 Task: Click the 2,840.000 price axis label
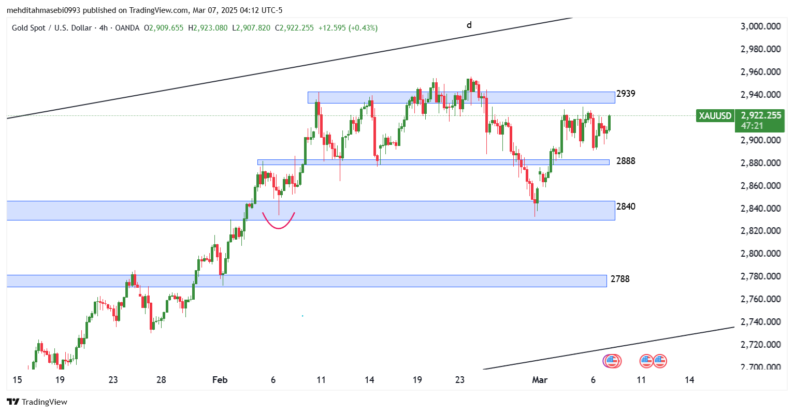[760, 209]
